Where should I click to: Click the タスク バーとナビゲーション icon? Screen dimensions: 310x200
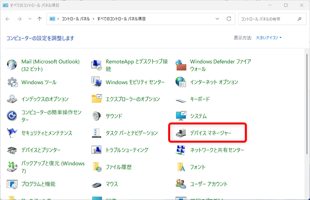(x=96, y=133)
